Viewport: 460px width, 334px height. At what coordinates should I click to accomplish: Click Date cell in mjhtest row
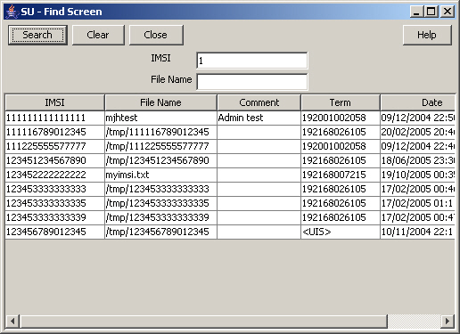[x=417, y=118]
